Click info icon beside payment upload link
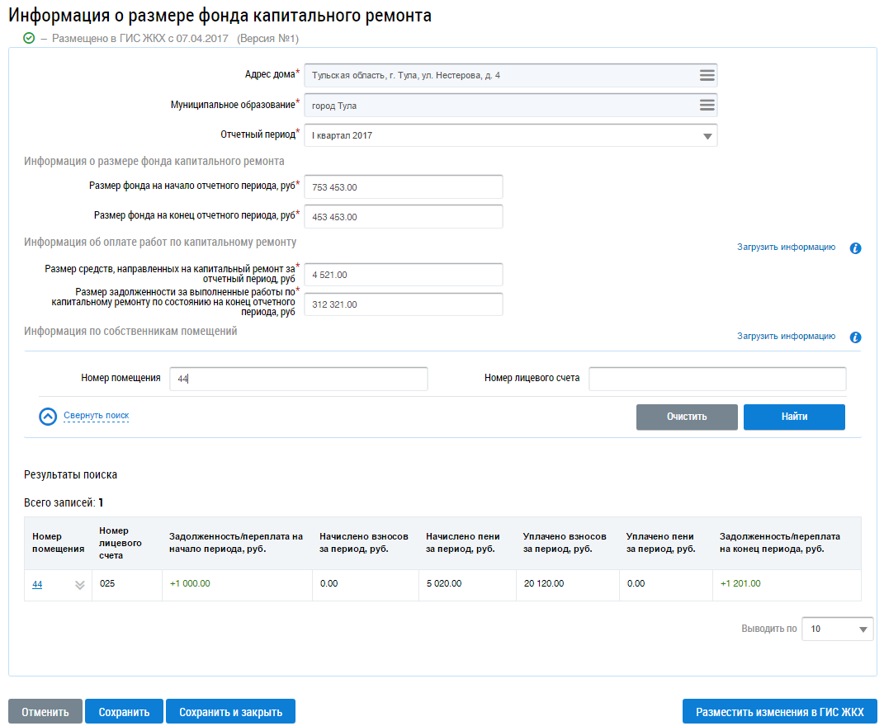884x726 pixels. pyautogui.click(x=855, y=247)
